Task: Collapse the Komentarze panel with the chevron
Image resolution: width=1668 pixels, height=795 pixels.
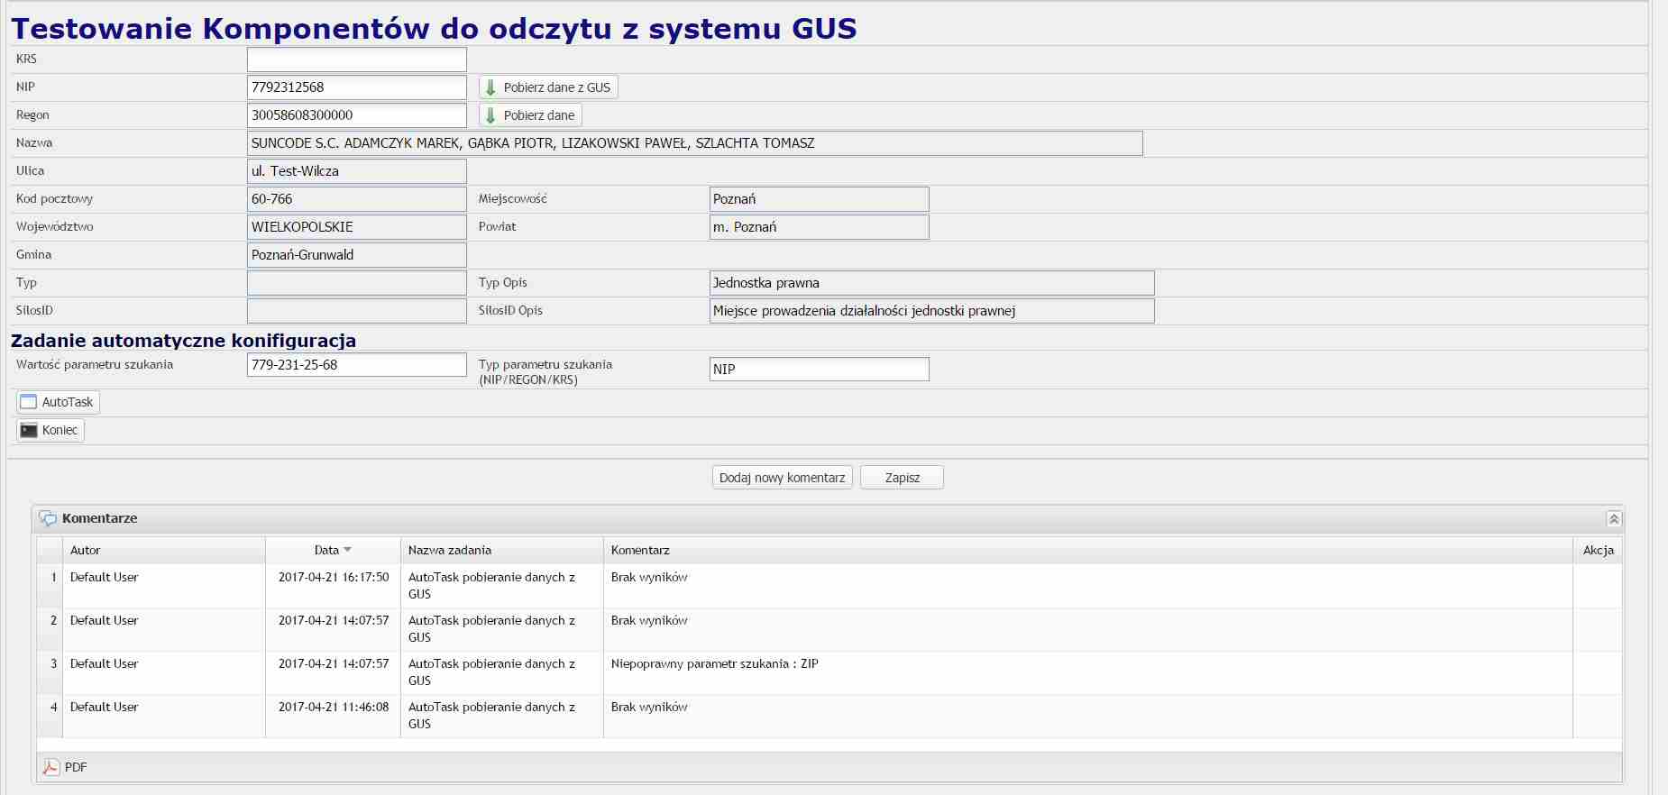Action: pos(1614,519)
